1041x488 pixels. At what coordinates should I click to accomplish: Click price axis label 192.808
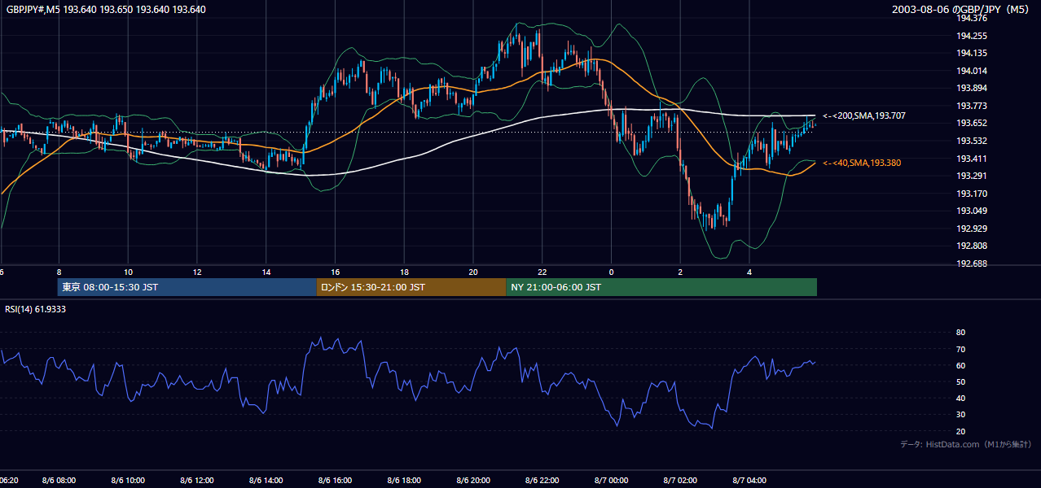pos(972,246)
